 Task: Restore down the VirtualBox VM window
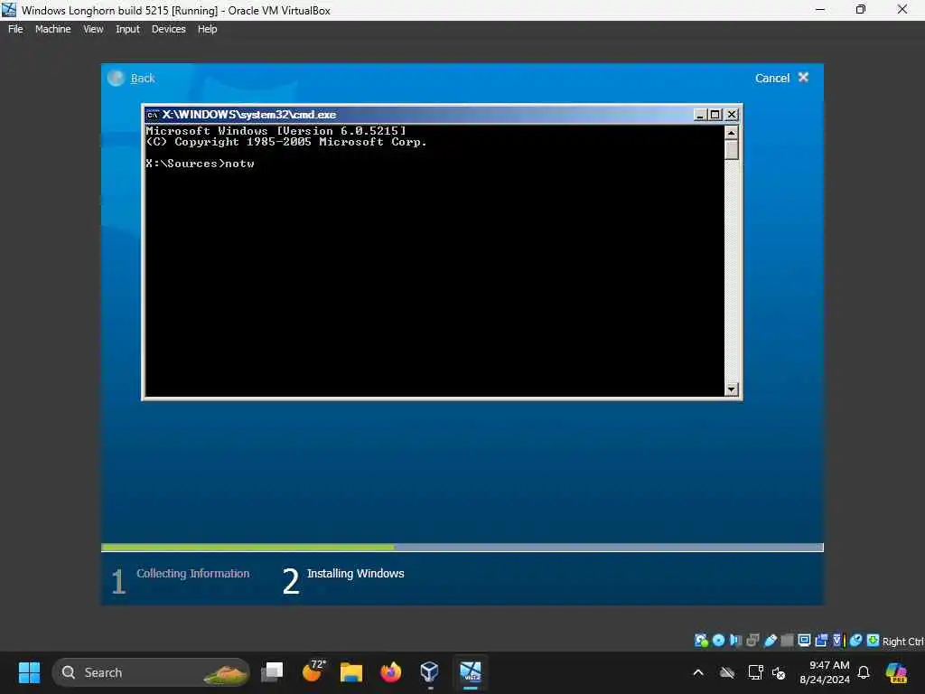(x=861, y=9)
